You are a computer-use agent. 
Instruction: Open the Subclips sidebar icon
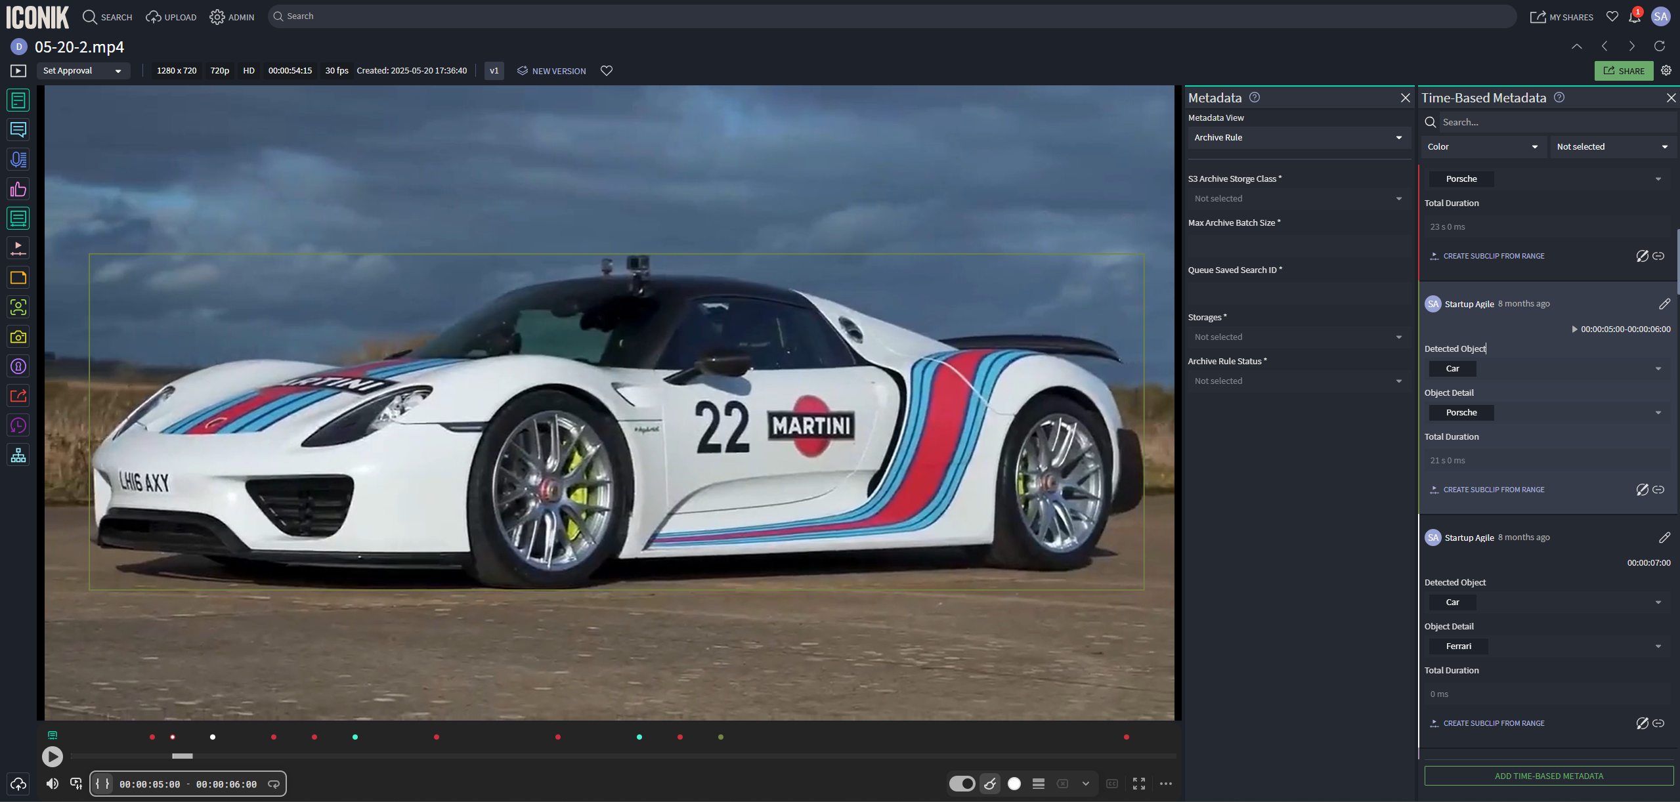click(18, 248)
